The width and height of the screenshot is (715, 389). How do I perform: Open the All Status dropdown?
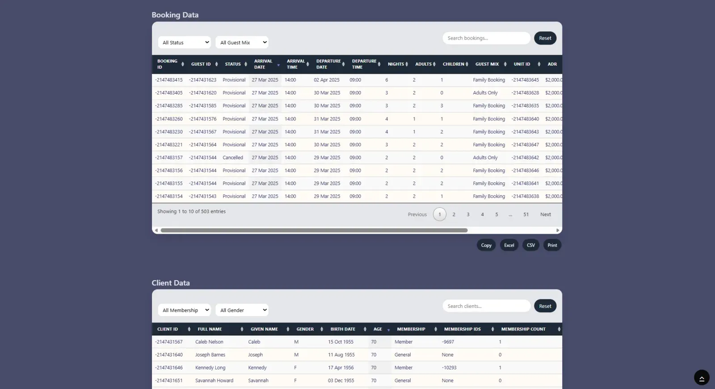click(x=184, y=42)
